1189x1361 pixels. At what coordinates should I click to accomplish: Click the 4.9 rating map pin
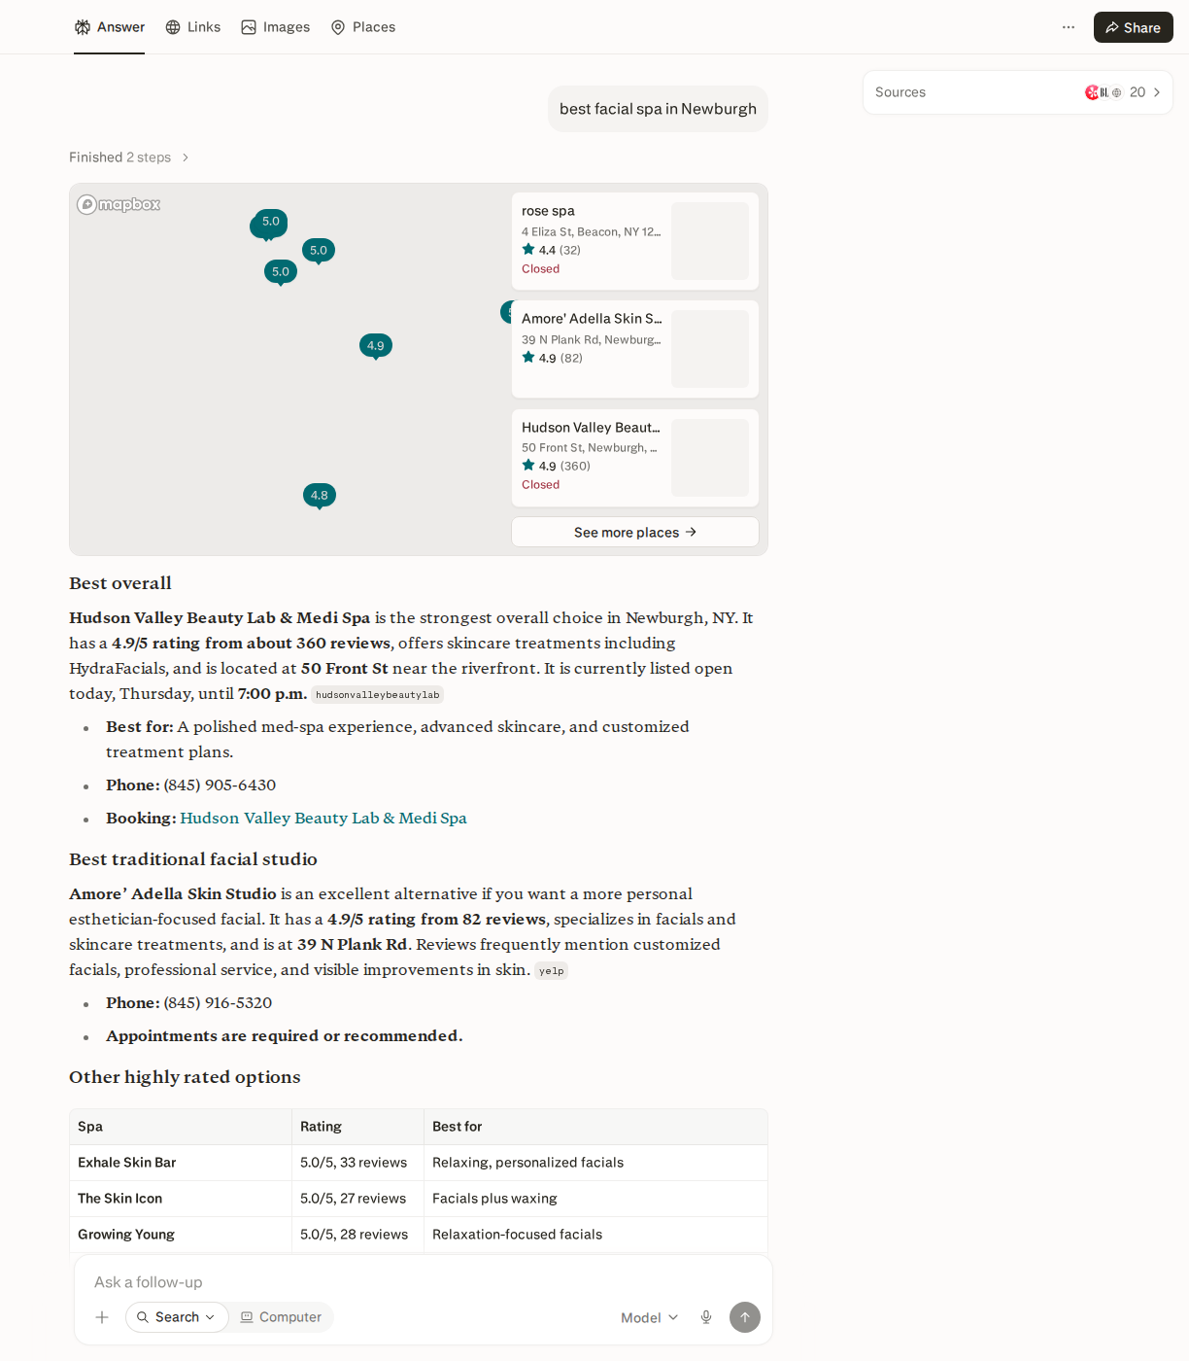pyautogui.click(x=376, y=346)
